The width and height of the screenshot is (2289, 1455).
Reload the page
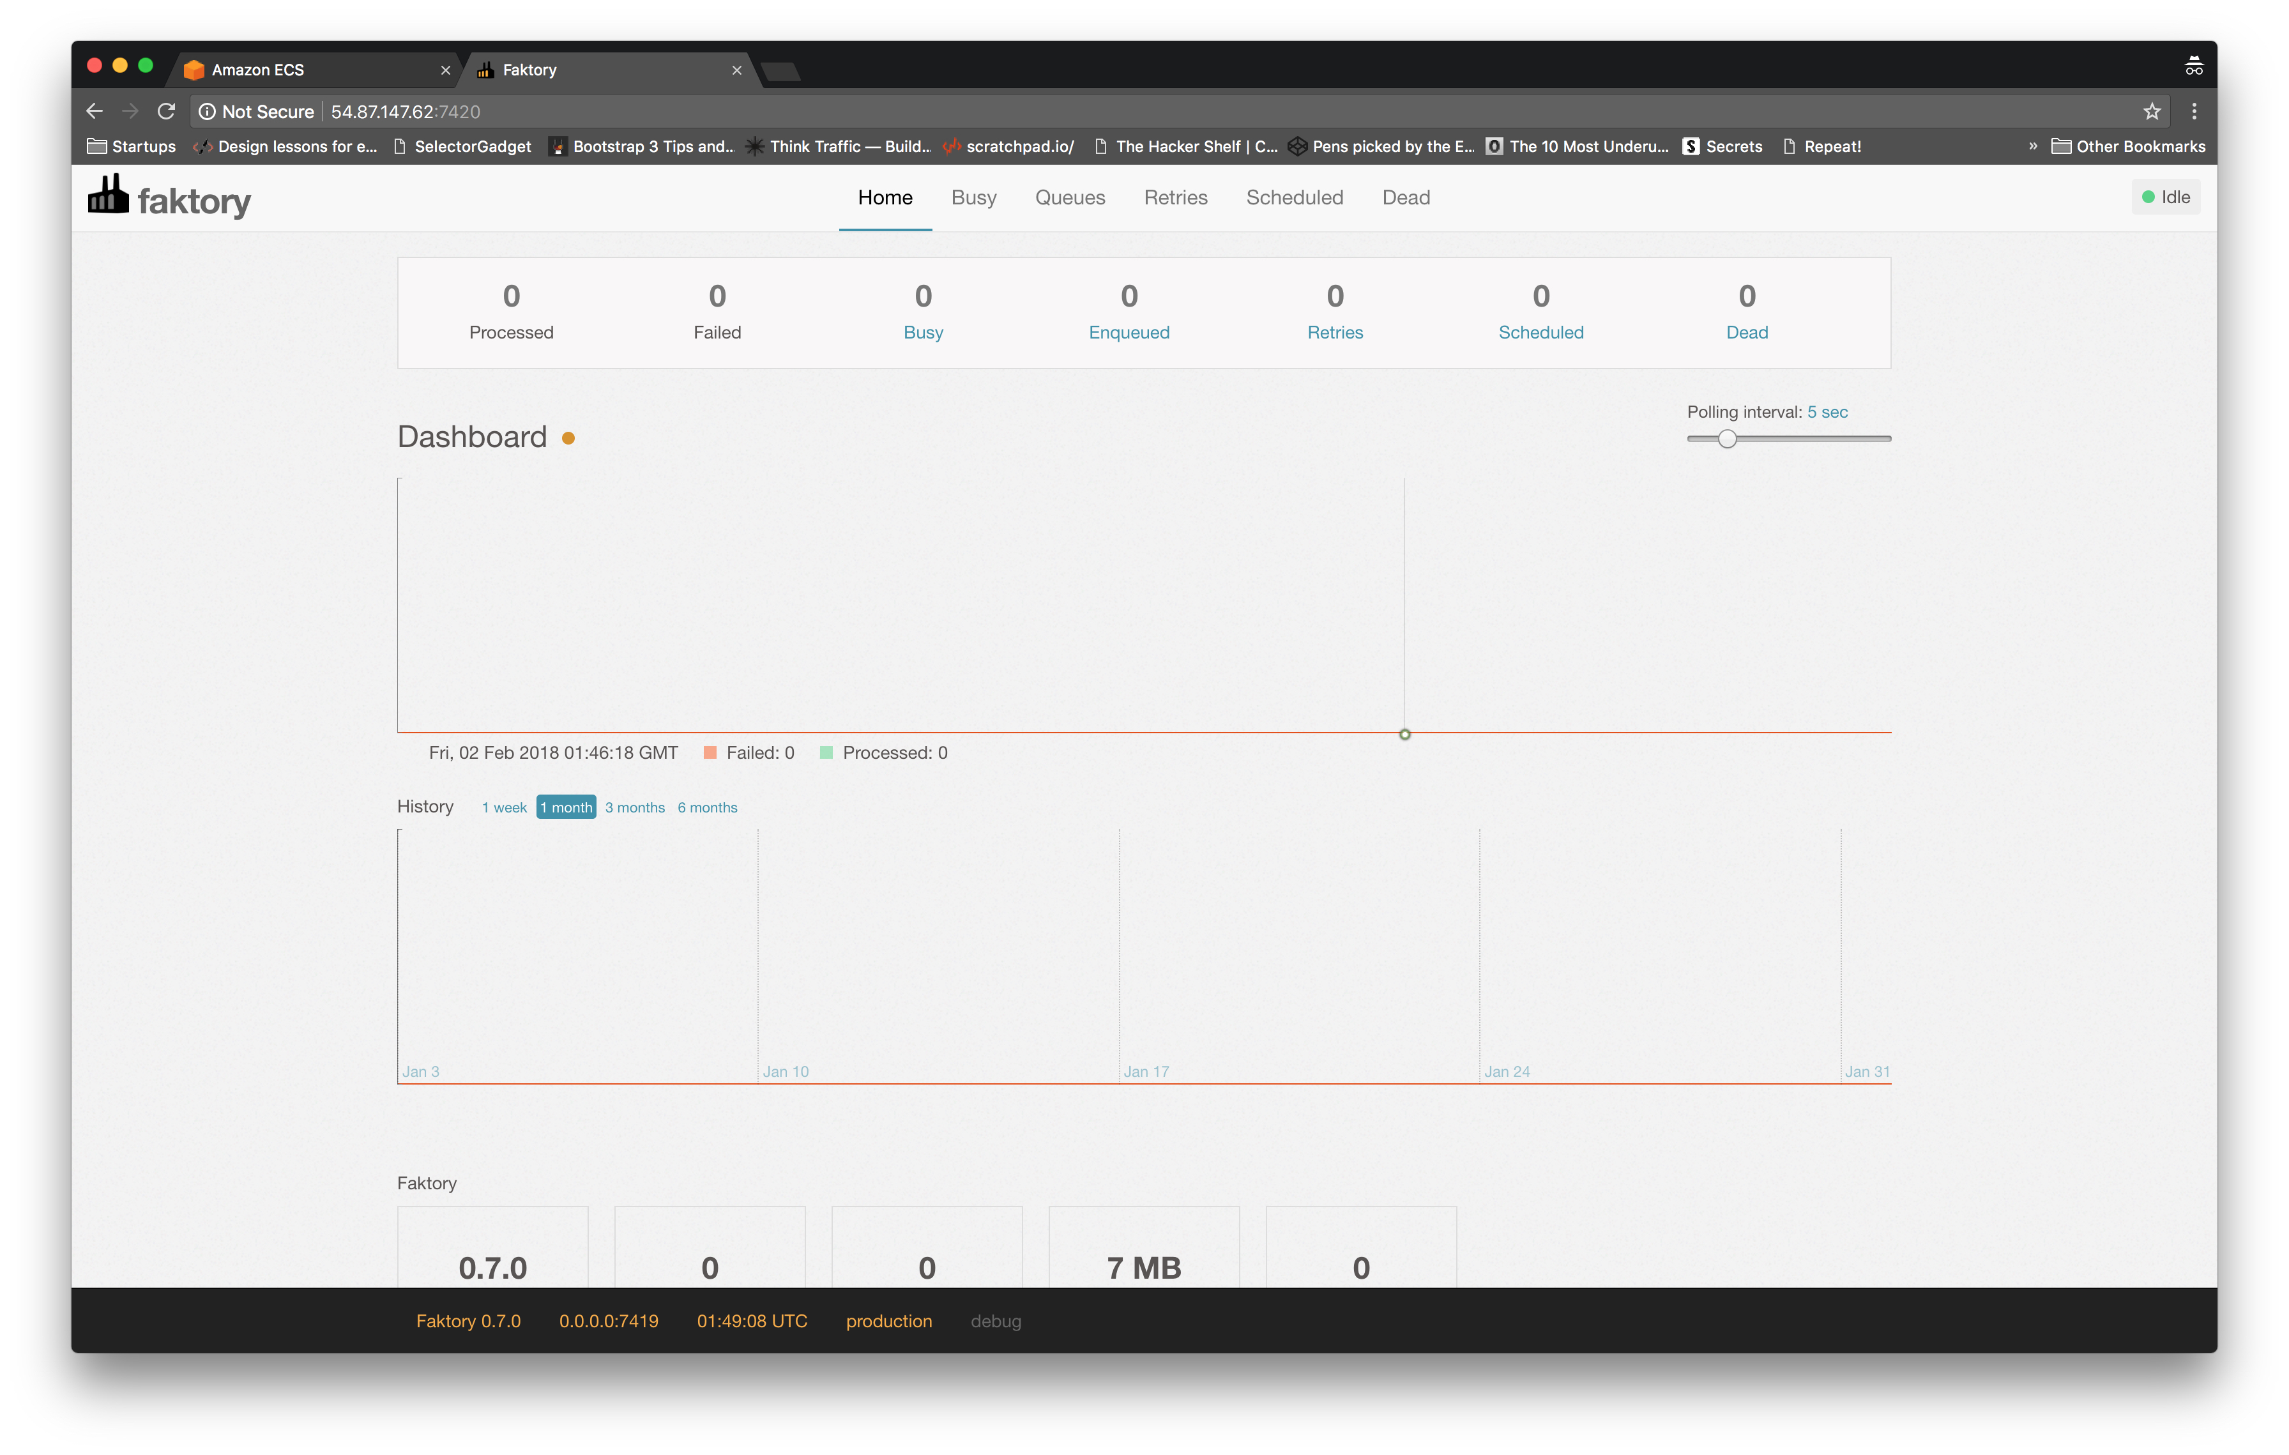click(x=166, y=111)
